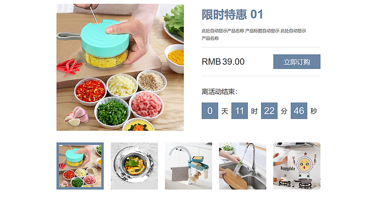Click the days countdown box showing 0
Screen dimensions: 377x204
coord(210,111)
